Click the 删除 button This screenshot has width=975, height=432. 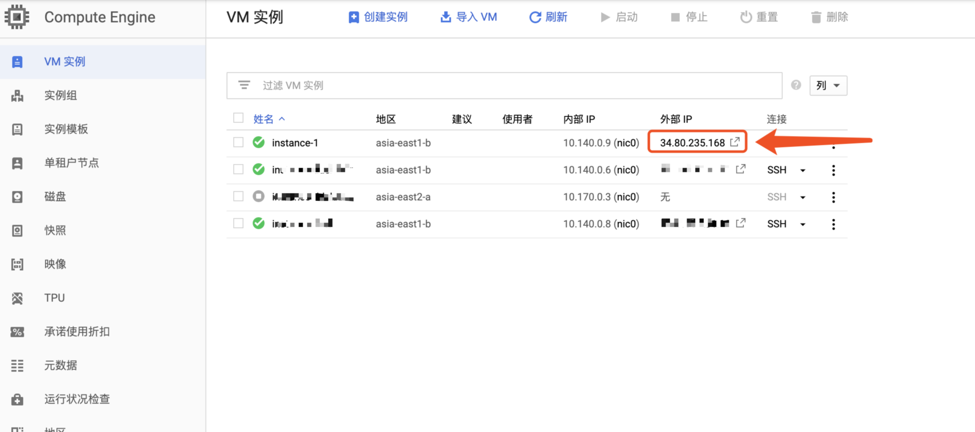[829, 17]
